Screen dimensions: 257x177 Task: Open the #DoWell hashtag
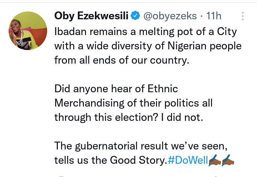[187, 161]
